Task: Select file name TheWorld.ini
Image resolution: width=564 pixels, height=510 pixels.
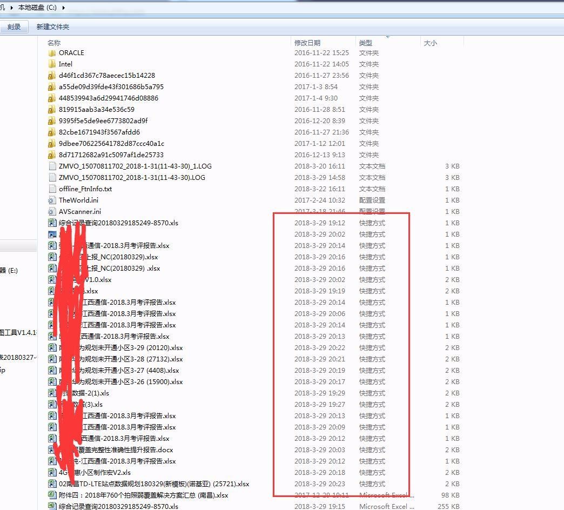Action: [x=78, y=200]
